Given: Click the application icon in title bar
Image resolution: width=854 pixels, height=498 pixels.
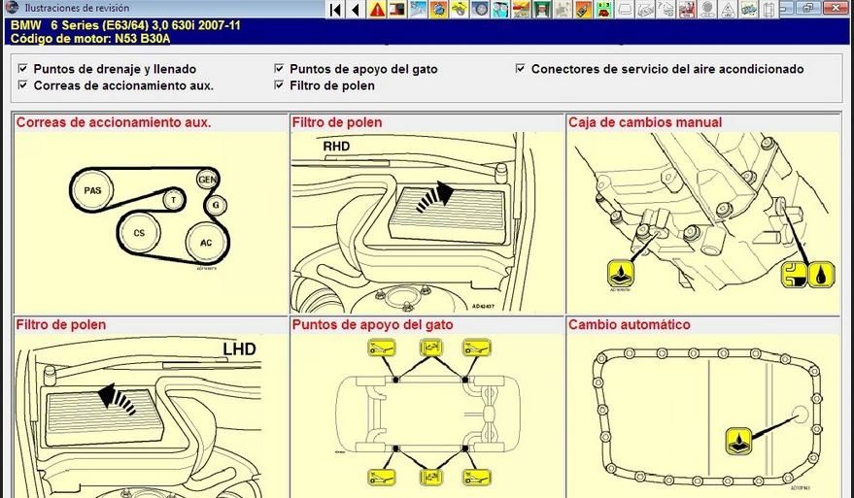Looking at the screenshot, I should coord(12,8).
